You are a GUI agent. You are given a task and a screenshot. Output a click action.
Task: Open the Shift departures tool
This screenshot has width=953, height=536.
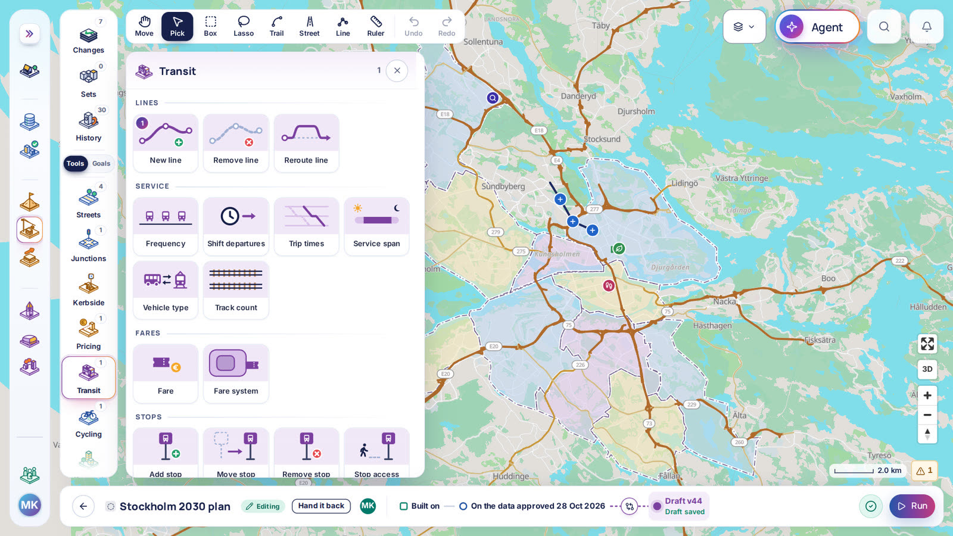pos(236,226)
